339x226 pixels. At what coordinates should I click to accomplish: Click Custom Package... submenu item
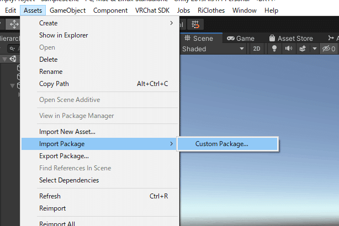227,144
